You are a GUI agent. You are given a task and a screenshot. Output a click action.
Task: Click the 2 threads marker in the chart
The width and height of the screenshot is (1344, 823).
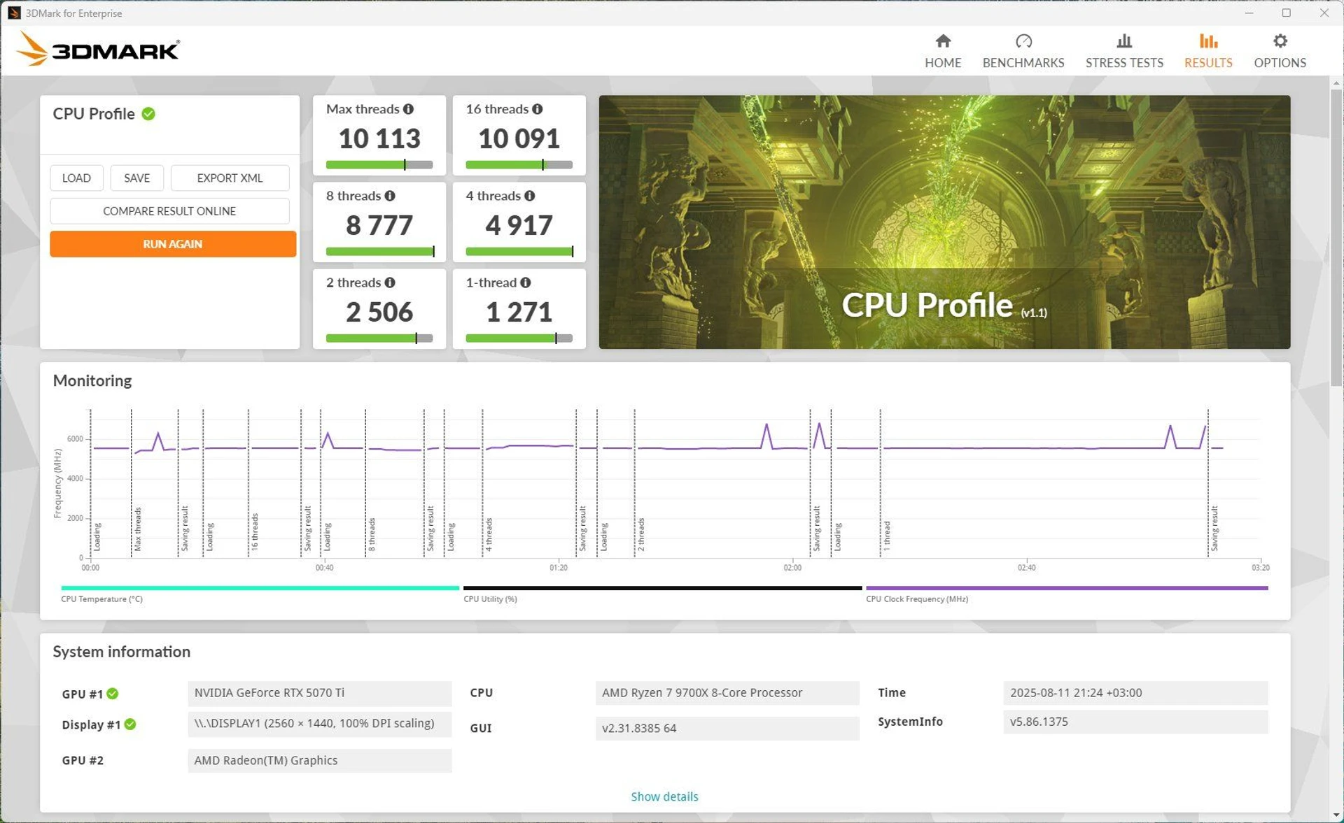click(640, 534)
